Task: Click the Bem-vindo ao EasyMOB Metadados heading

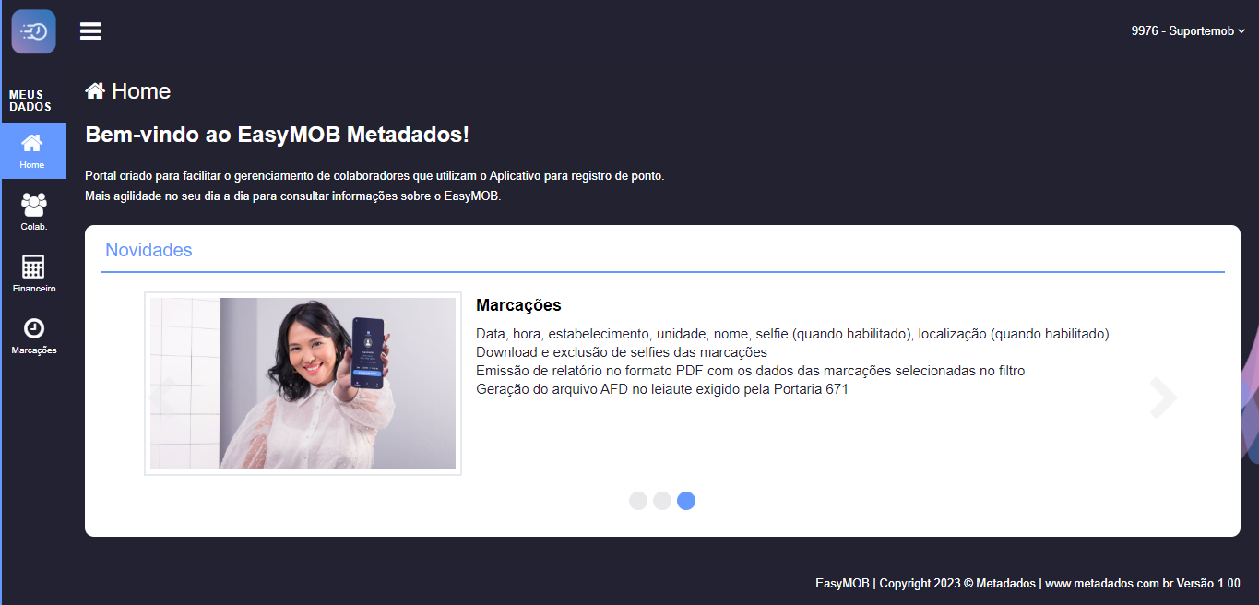Action: click(x=277, y=135)
